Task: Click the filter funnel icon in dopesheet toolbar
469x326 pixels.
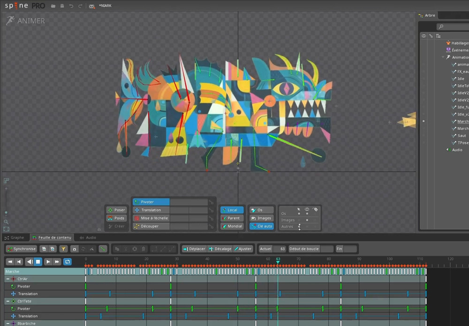Action: pos(63,249)
